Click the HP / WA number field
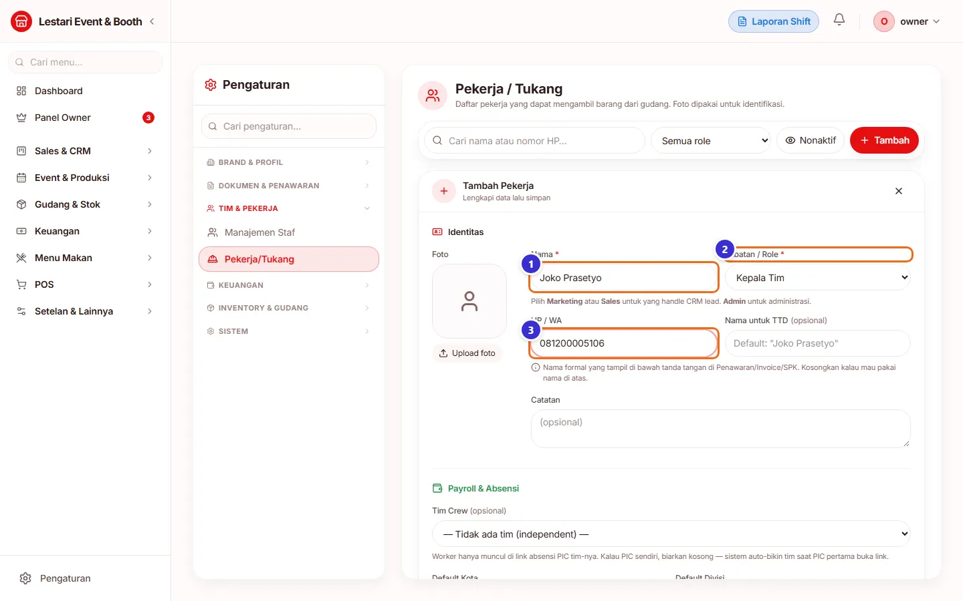Image resolution: width=963 pixels, height=601 pixels. [x=624, y=343]
